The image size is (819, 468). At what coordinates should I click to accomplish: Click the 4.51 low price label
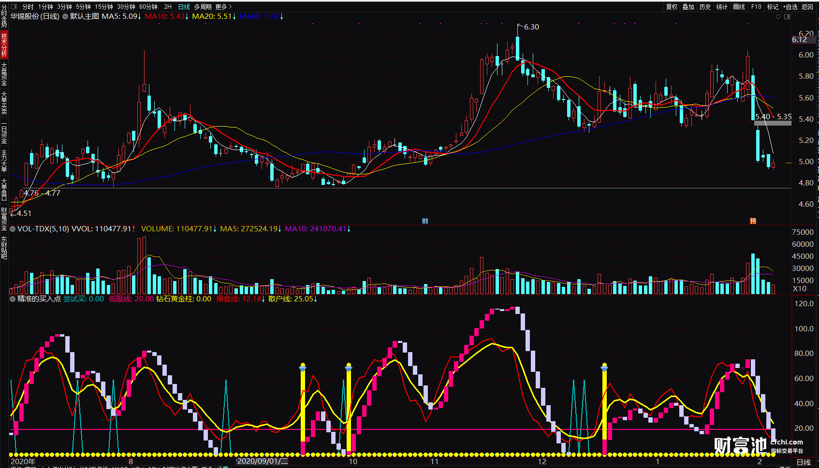pos(24,213)
